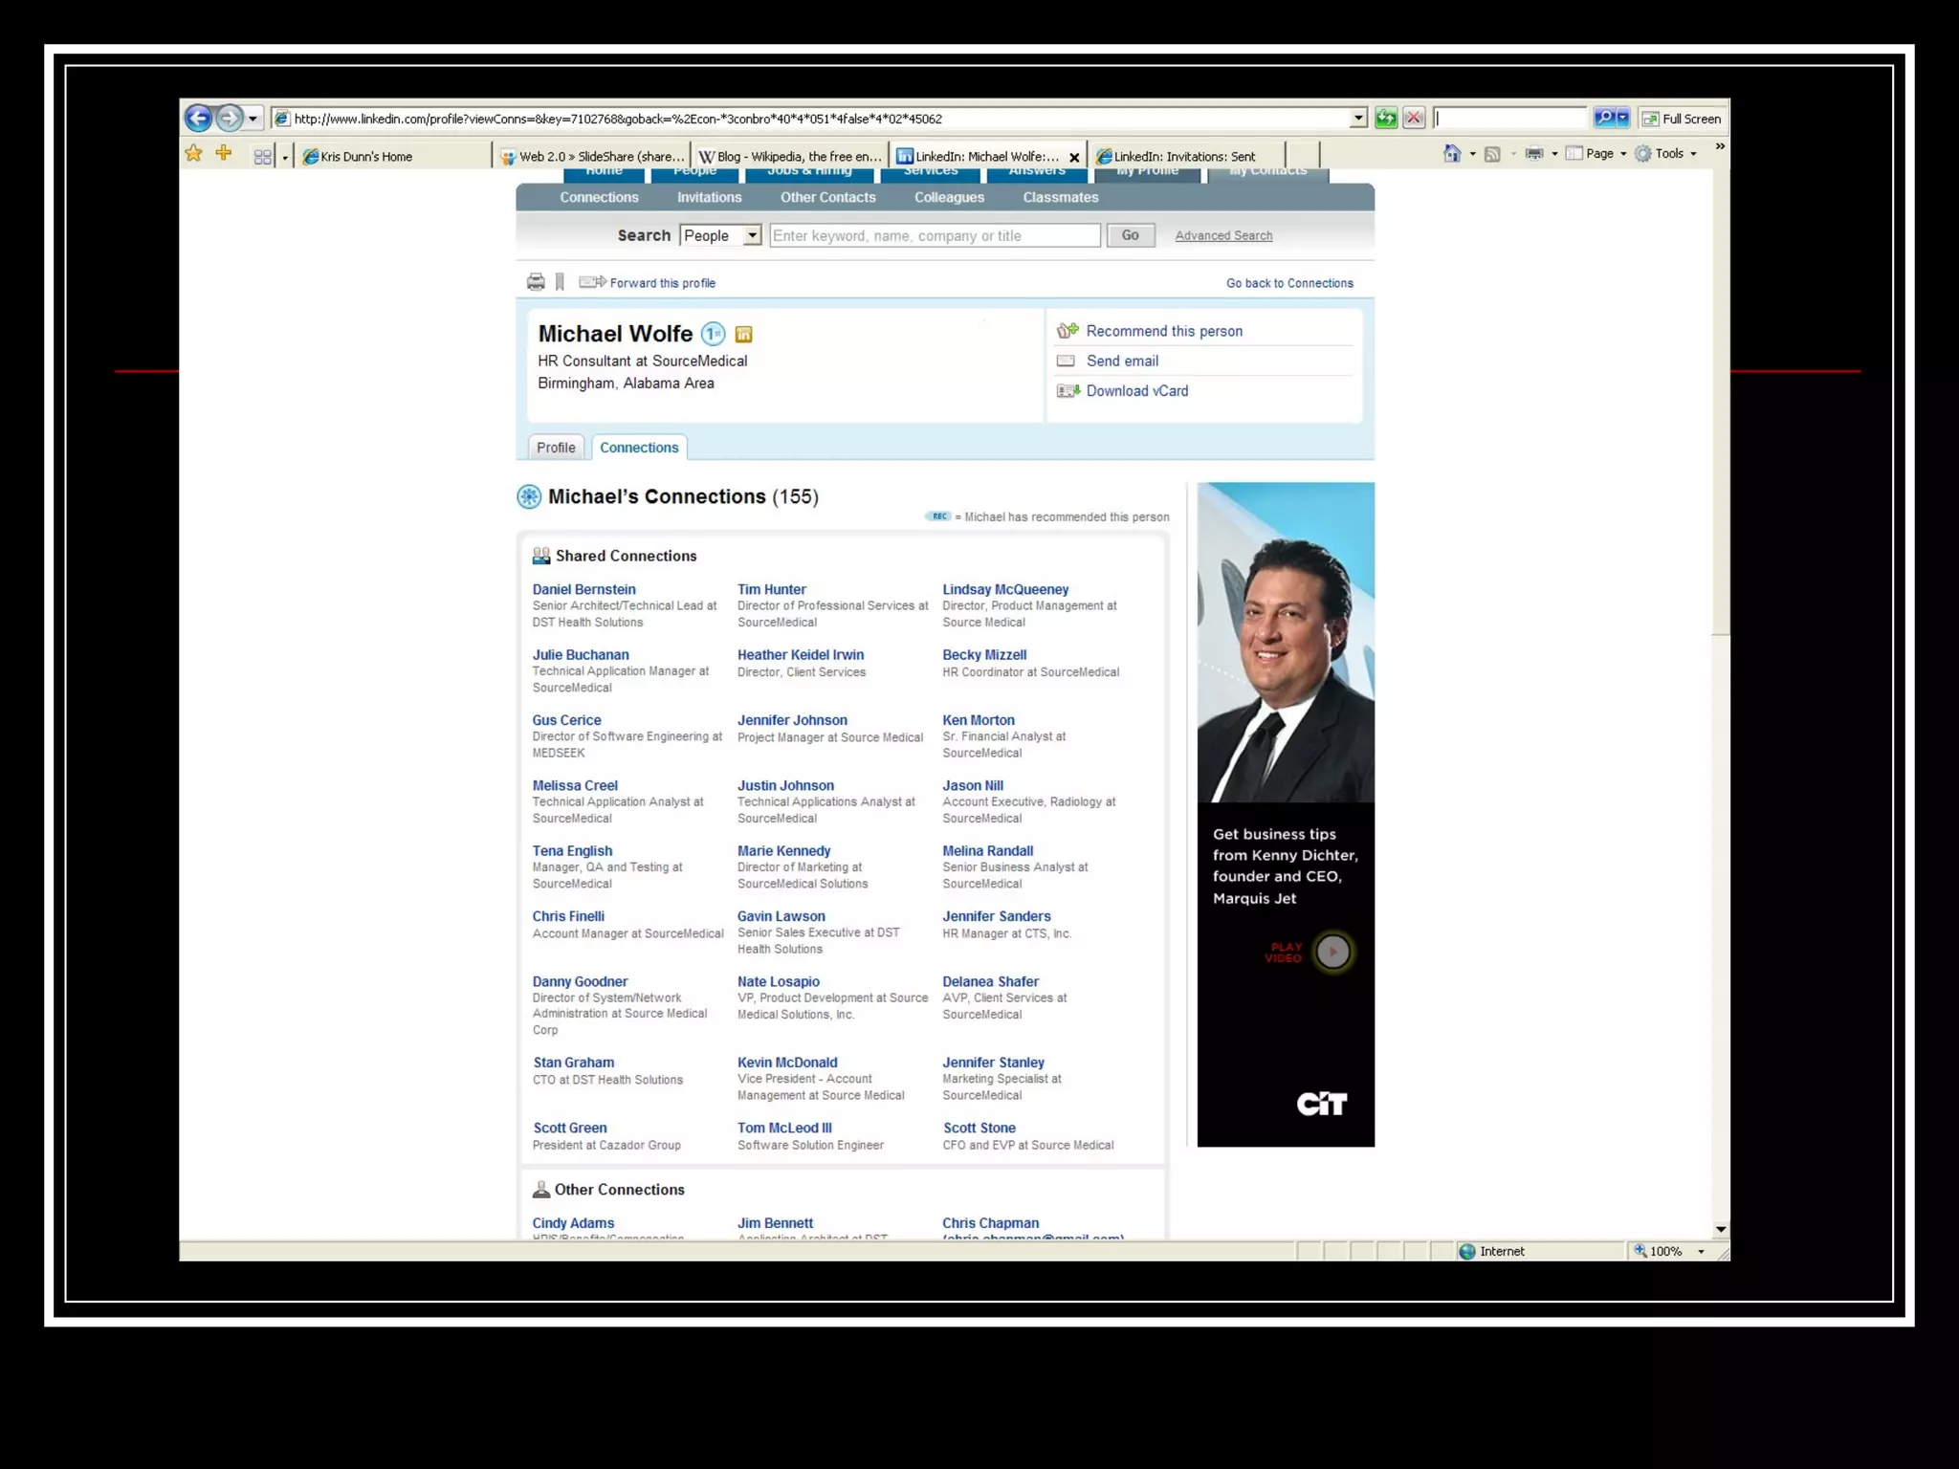1959x1469 pixels.
Task: Click the Quick Tabs grid icon
Action: [x=262, y=156]
